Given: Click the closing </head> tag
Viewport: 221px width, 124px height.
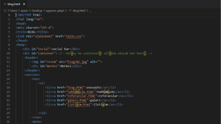Looking at the screenshot, I should 22,41.
